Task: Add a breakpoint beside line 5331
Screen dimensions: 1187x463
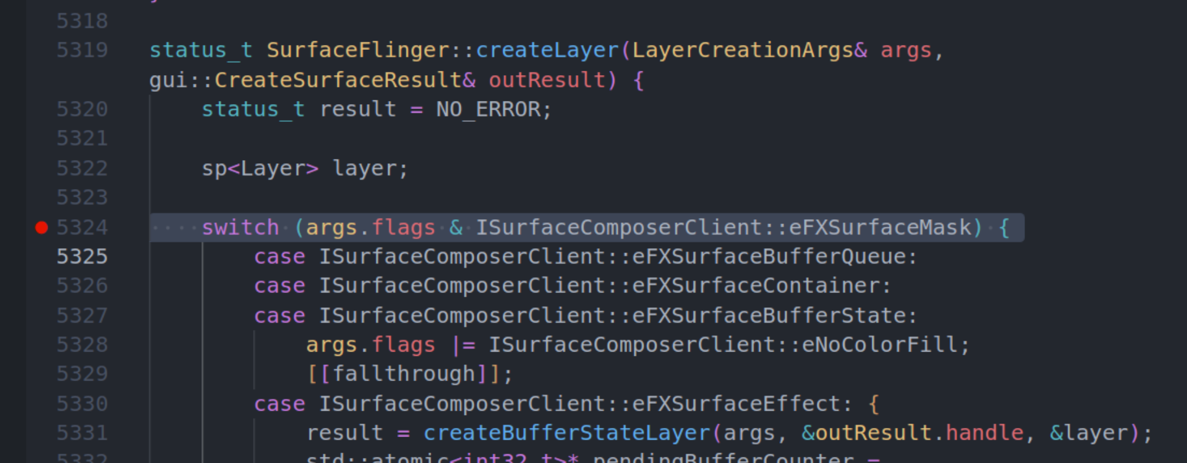Action: 41,433
